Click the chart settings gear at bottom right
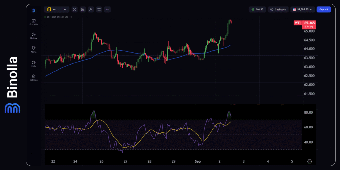340x170 pixels. [309, 161]
